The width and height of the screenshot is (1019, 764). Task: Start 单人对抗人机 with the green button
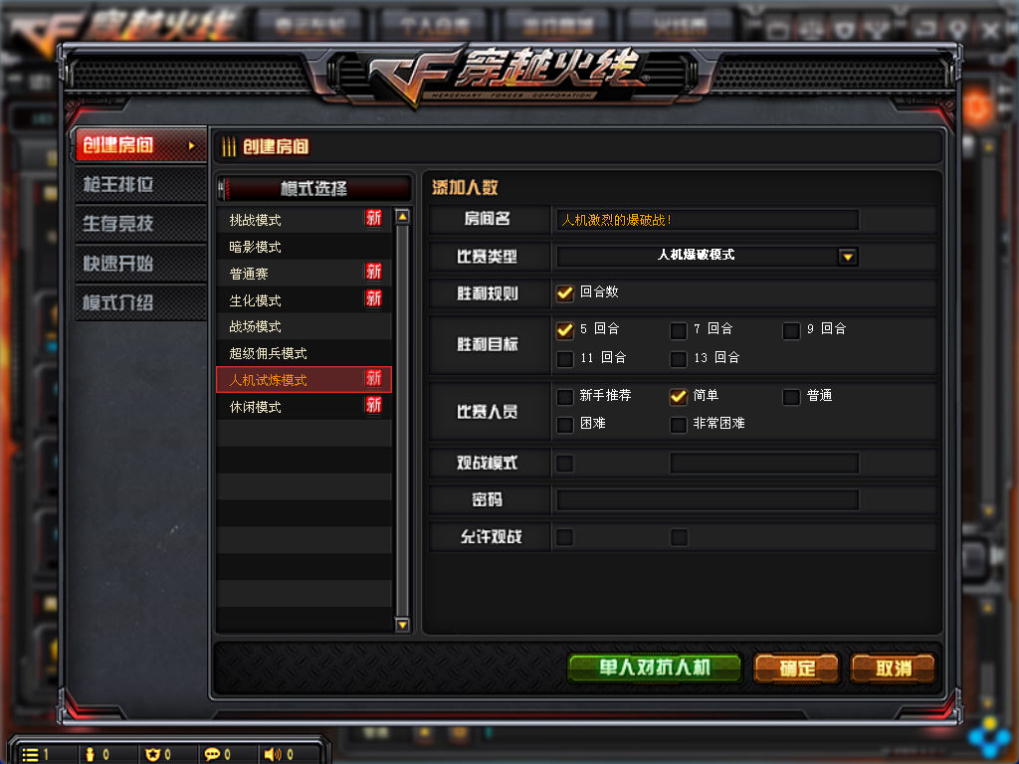(x=655, y=668)
